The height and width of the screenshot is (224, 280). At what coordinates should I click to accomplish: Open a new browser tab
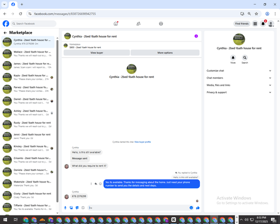22,4
